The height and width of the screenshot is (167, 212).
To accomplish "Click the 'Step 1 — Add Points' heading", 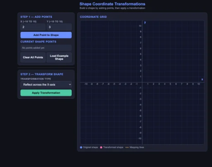I will point(36,17).
